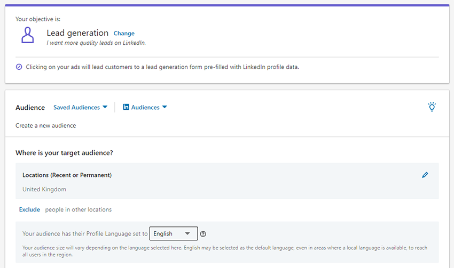Click the Audience section heading
Viewport: 454px width, 268px height.
point(30,108)
